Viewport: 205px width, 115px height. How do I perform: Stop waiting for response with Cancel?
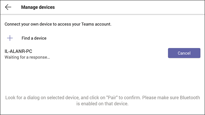184,53
